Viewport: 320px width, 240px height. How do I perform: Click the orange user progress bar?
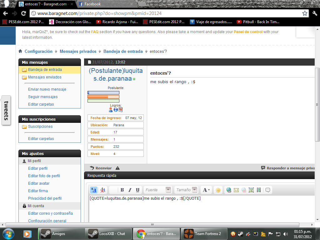tap(103, 97)
